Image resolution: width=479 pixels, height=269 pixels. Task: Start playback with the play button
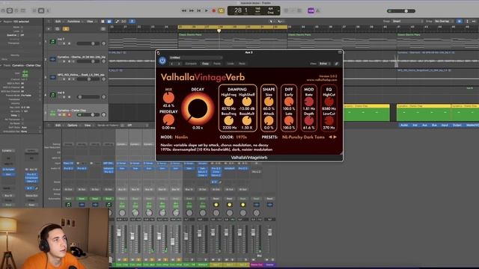pos(207,10)
